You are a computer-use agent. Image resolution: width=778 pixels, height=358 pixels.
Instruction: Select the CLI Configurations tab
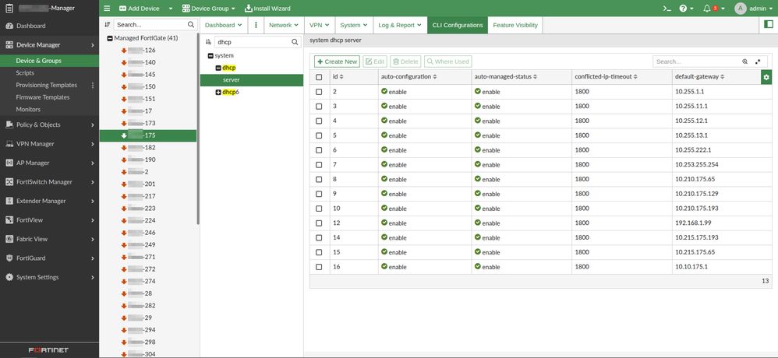click(x=458, y=25)
